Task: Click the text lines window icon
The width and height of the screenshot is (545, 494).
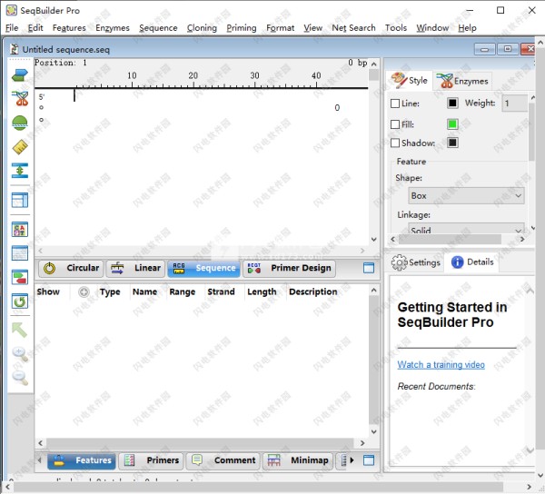Action: [x=20, y=253]
